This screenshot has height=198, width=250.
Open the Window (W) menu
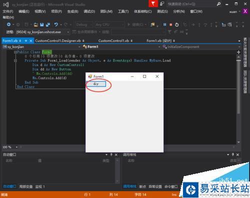tap(196, 11)
